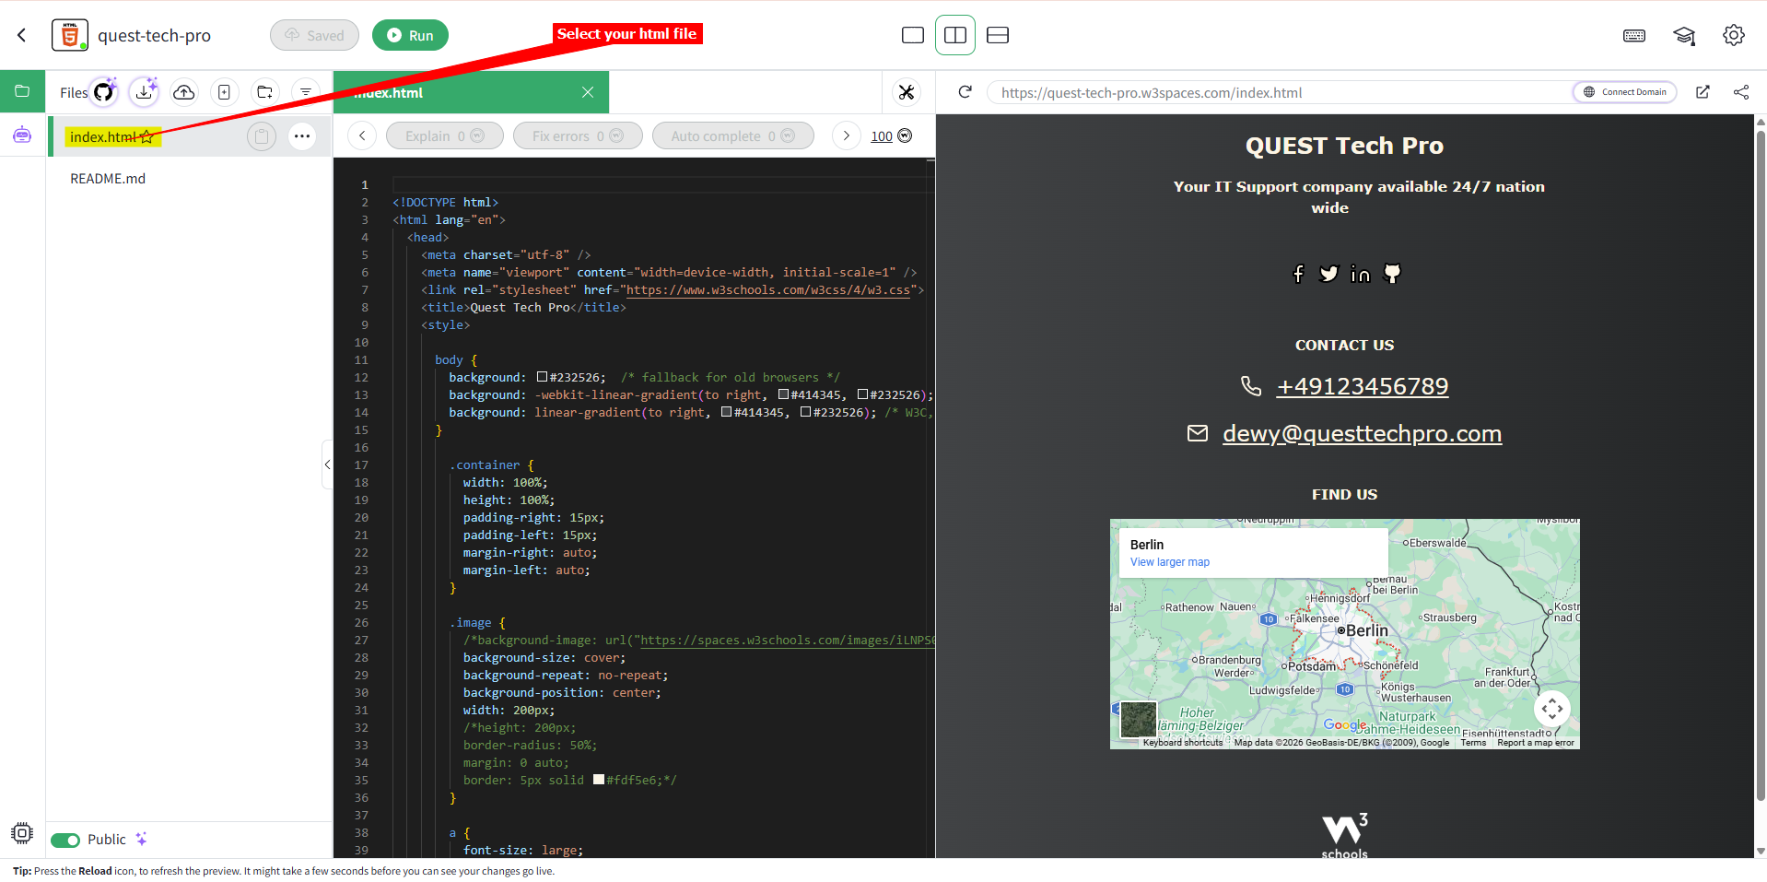Click the Facebook icon in preview
Viewport: 1767px width, 882px height.
click(x=1298, y=274)
